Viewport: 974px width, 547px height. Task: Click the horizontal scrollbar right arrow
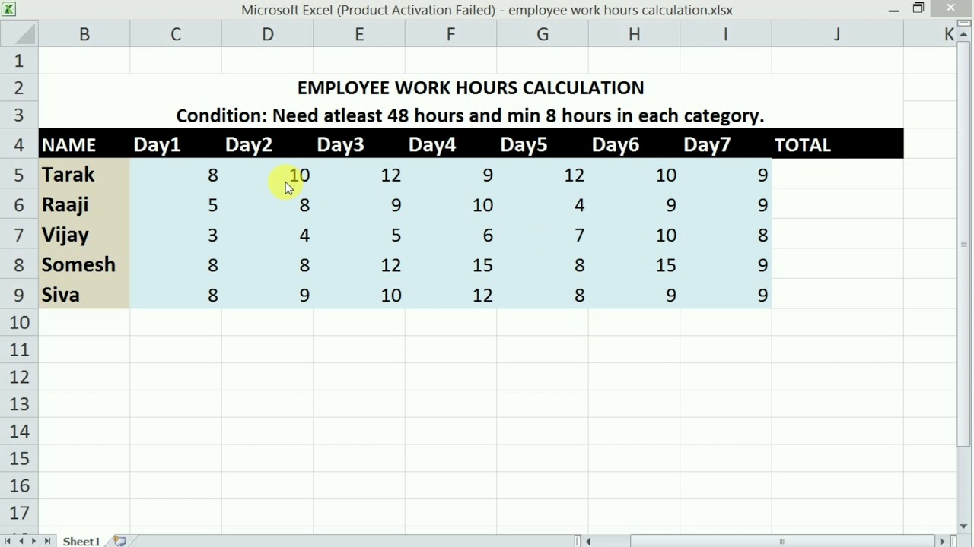tap(942, 541)
